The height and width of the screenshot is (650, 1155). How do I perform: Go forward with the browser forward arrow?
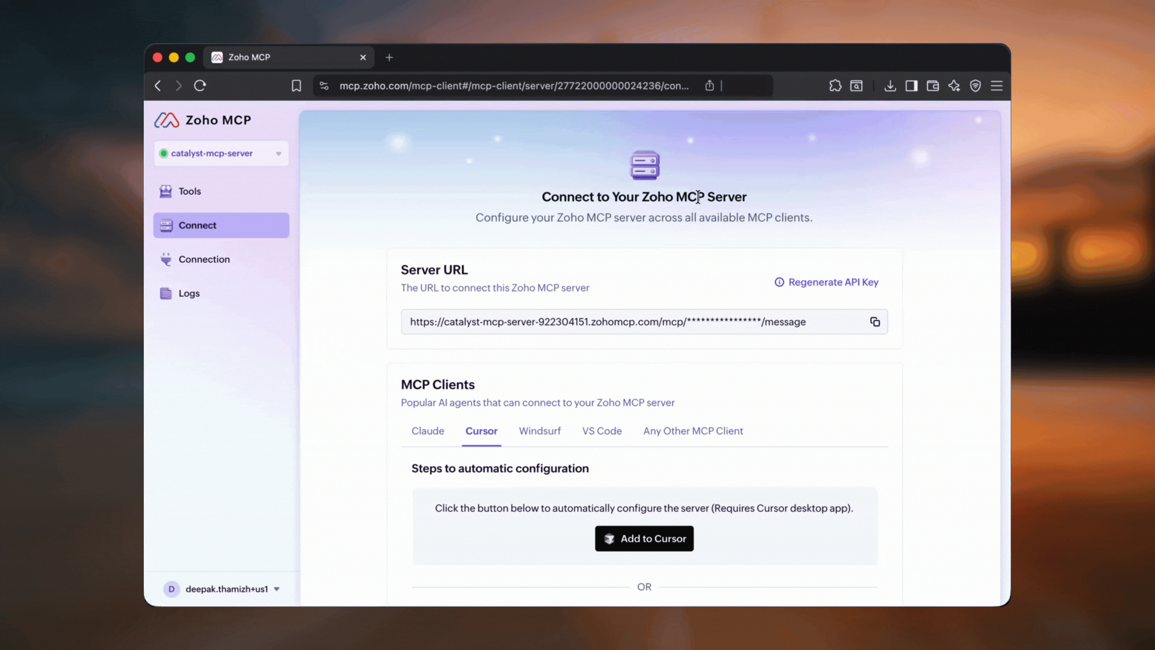178,86
